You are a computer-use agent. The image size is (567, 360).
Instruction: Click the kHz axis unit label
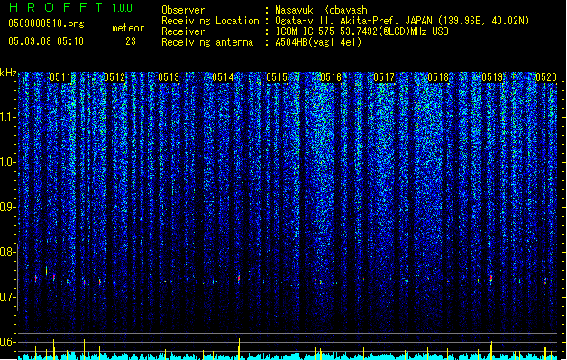point(8,73)
